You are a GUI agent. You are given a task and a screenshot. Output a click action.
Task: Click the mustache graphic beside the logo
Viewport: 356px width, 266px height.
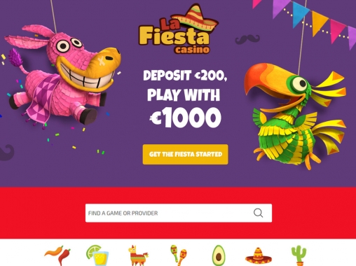pyautogui.click(x=247, y=39)
